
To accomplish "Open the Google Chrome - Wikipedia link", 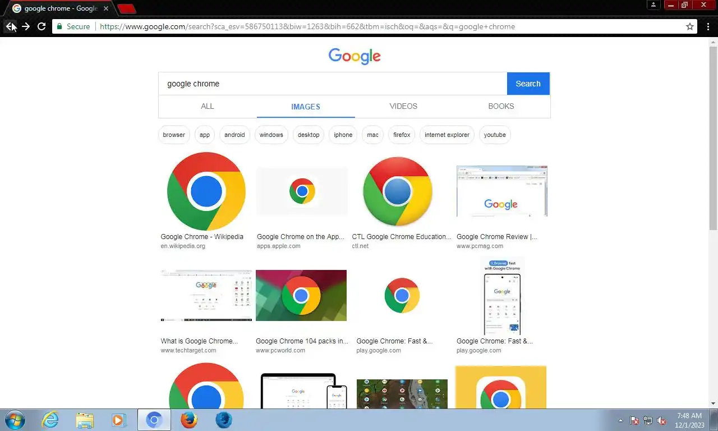I will pos(202,237).
